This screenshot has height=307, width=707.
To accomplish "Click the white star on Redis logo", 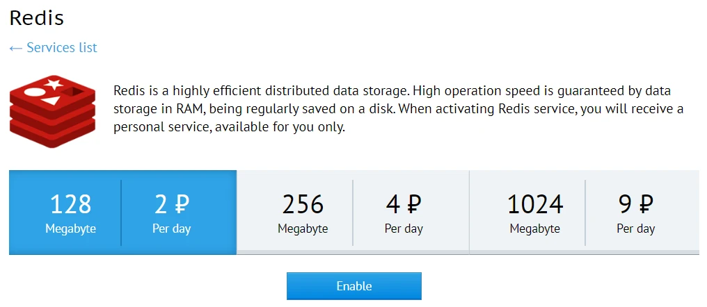I will click(x=52, y=85).
